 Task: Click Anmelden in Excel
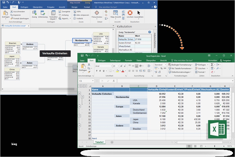point(213,61)
